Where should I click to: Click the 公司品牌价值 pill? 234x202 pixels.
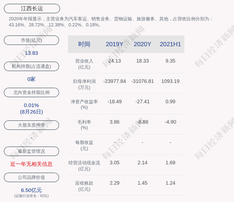(31, 177)
